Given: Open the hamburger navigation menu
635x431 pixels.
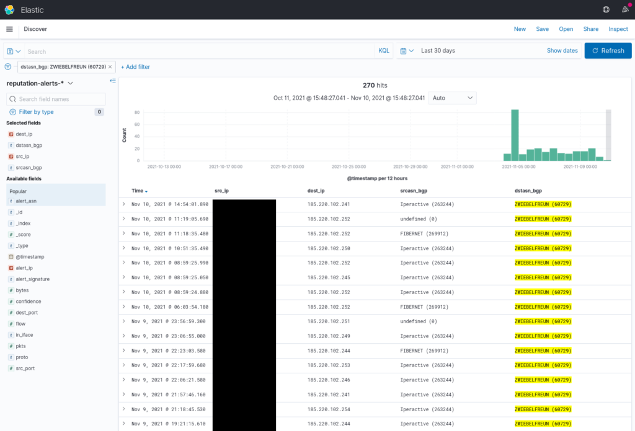Looking at the screenshot, I should 9,29.
